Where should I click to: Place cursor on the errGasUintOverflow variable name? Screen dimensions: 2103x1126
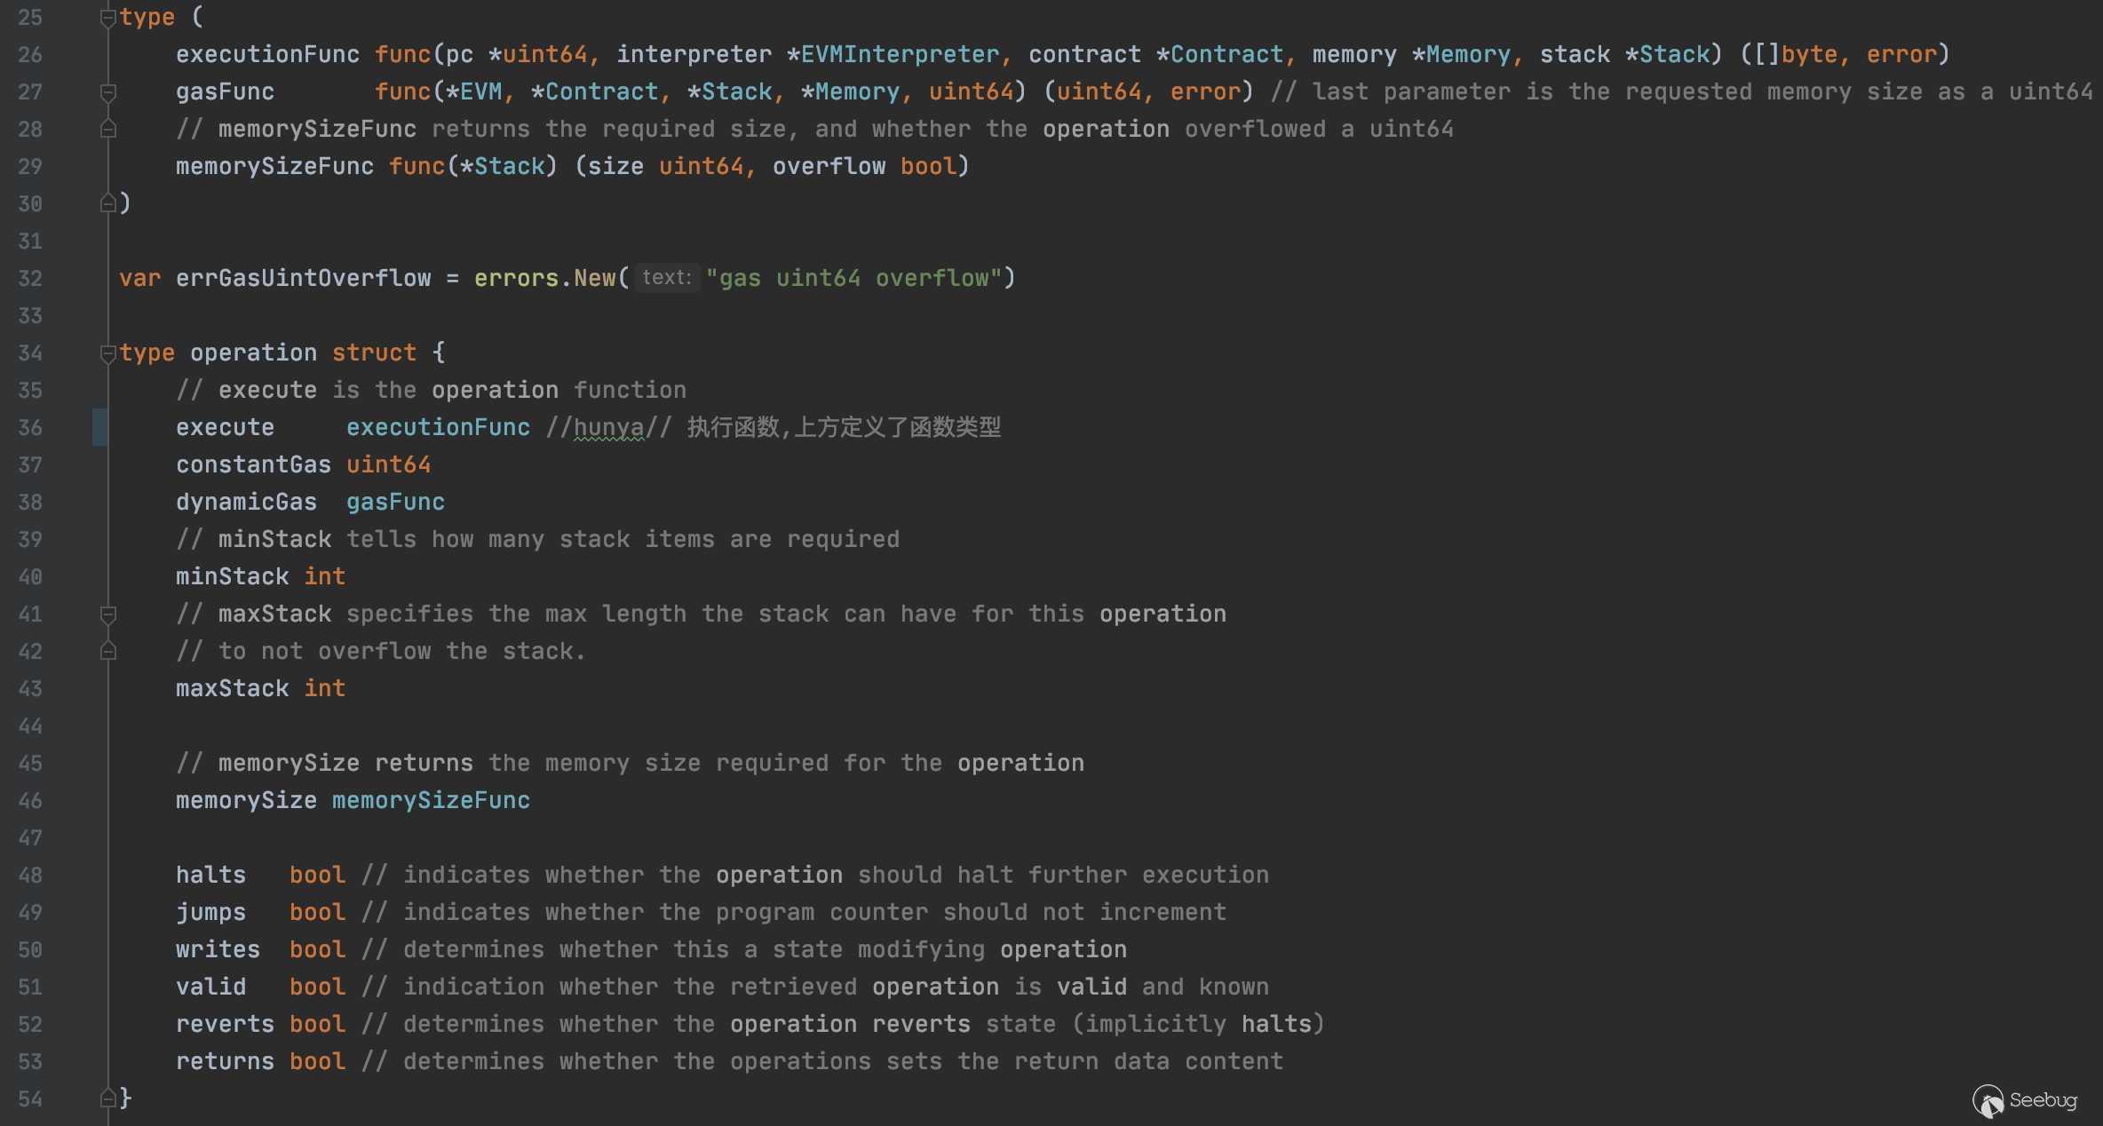pos(303,278)
